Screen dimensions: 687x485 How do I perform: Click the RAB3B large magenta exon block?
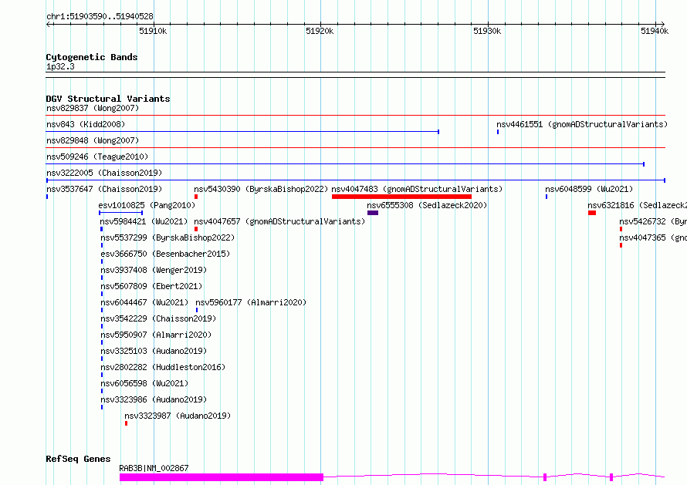[222, 477]
